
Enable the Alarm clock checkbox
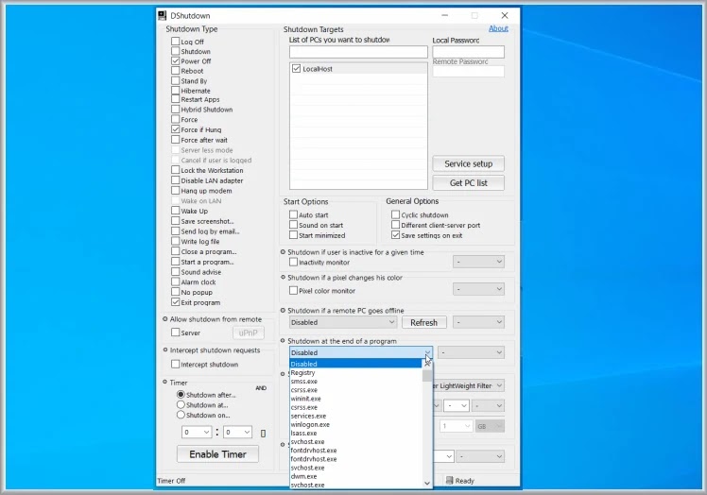click(x=176, y=282)
